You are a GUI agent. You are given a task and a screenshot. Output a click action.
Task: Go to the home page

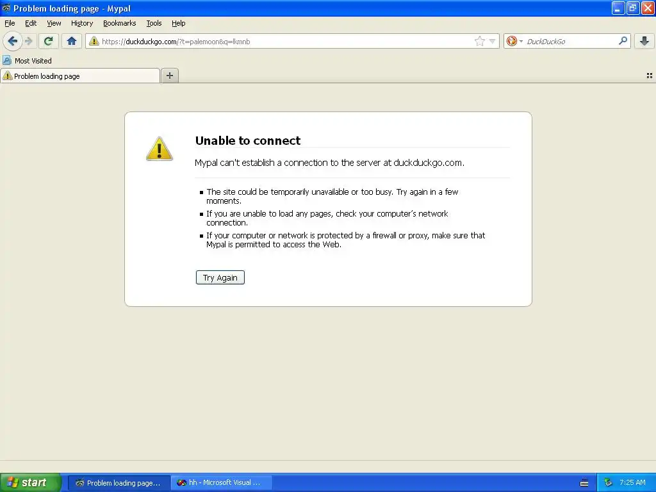point(72,41)
